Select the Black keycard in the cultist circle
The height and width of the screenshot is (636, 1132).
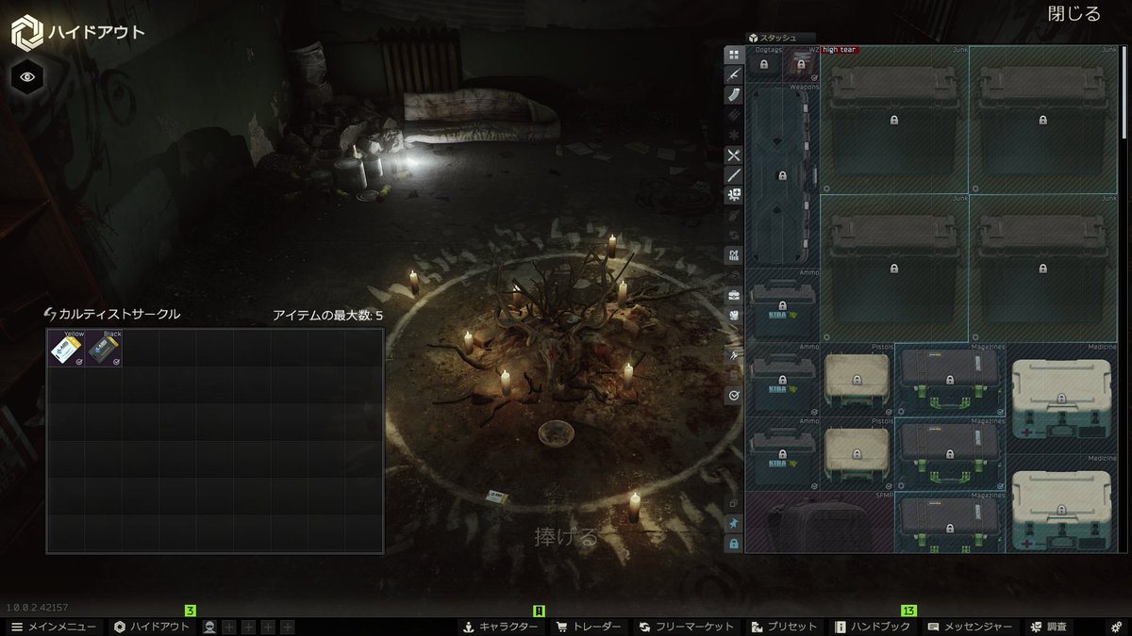(104, 348)
